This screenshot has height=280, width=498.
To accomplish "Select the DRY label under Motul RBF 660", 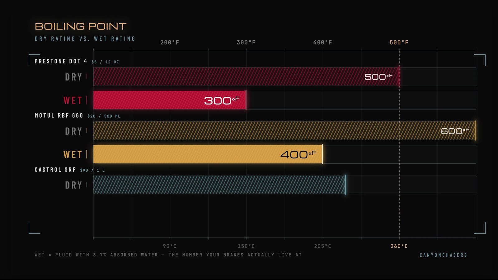I will pos(73,131).
